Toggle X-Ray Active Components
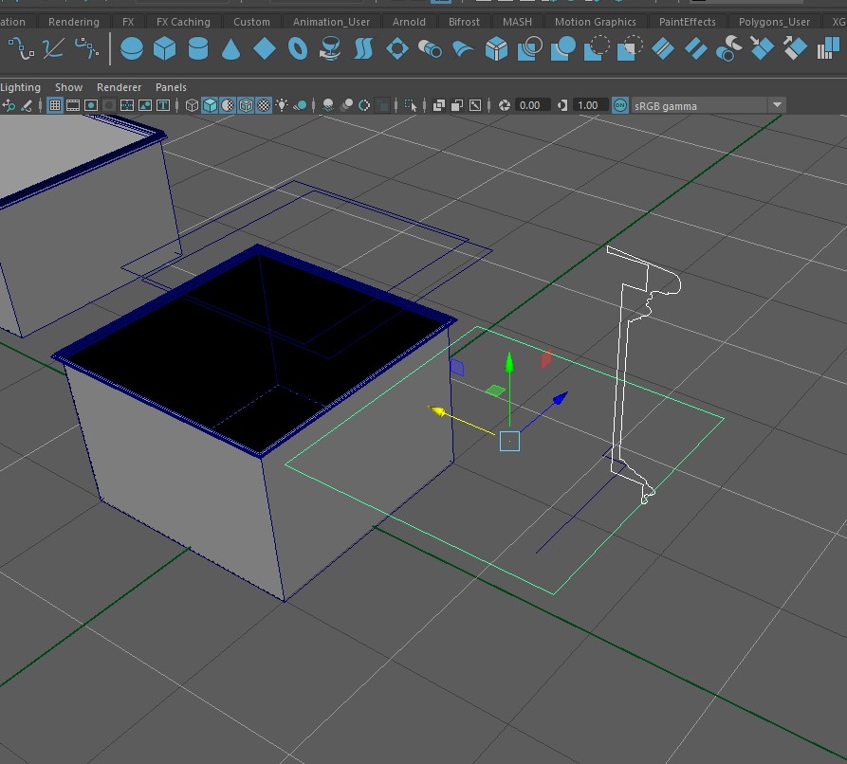 click(457, 105)
